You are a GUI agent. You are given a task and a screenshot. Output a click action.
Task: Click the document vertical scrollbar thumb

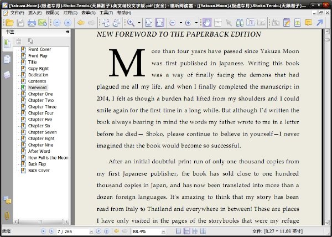[x=327, y=40]
